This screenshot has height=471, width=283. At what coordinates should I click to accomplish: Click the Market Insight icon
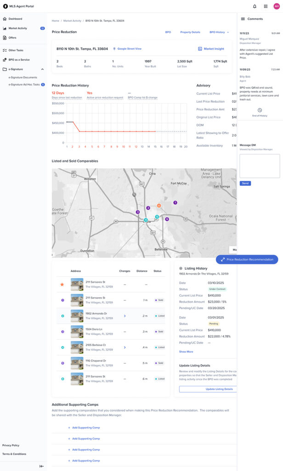(x=200, y=49)
